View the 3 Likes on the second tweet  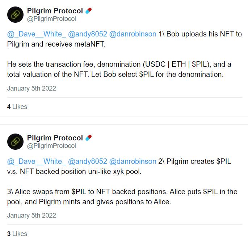click(x=17, y=234)
